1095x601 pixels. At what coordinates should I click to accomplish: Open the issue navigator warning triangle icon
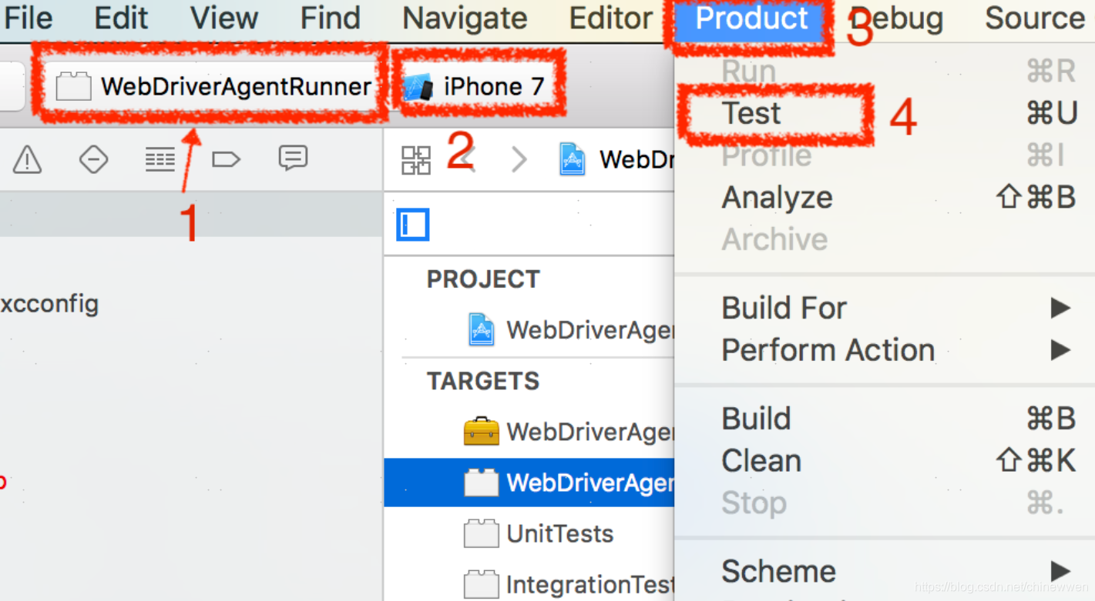coord(28,160)
